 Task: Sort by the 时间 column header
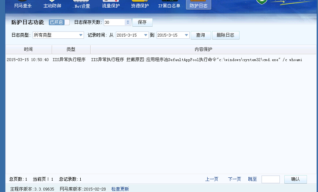point(29,49)
